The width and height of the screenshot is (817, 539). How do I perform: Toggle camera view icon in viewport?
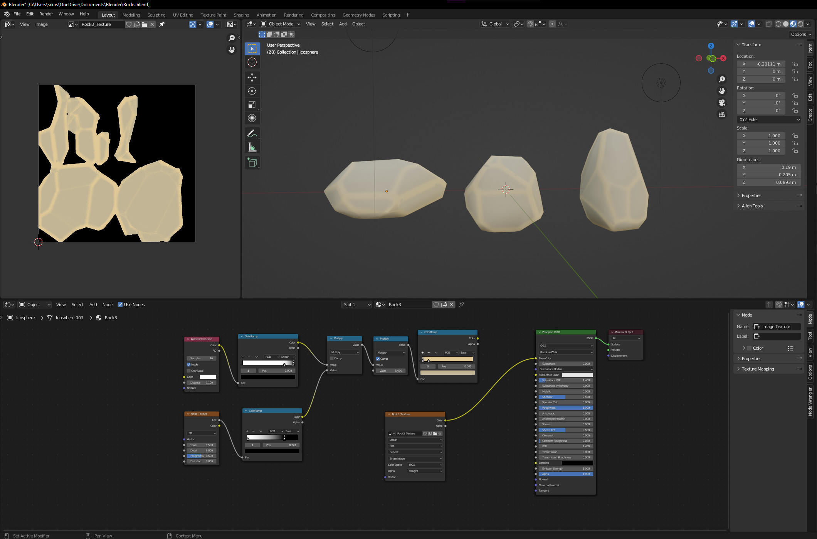click(722, 103)
